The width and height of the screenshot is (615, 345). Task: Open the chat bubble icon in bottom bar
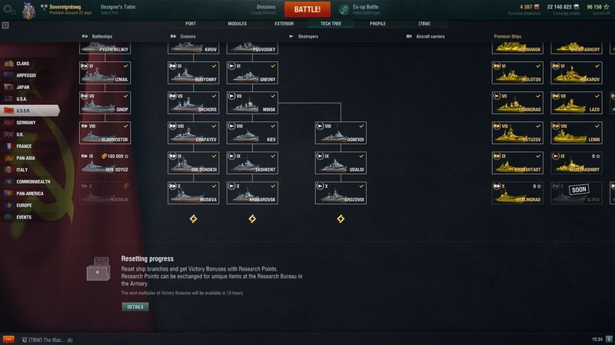[8, 340]
